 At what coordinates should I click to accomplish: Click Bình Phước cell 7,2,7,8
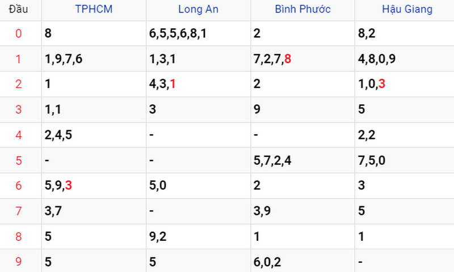point(272,59)
